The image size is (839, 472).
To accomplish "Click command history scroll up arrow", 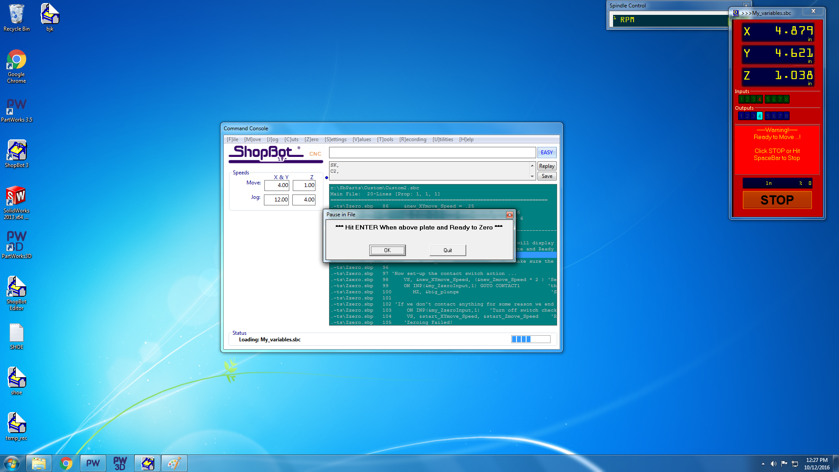I will 532,166.
